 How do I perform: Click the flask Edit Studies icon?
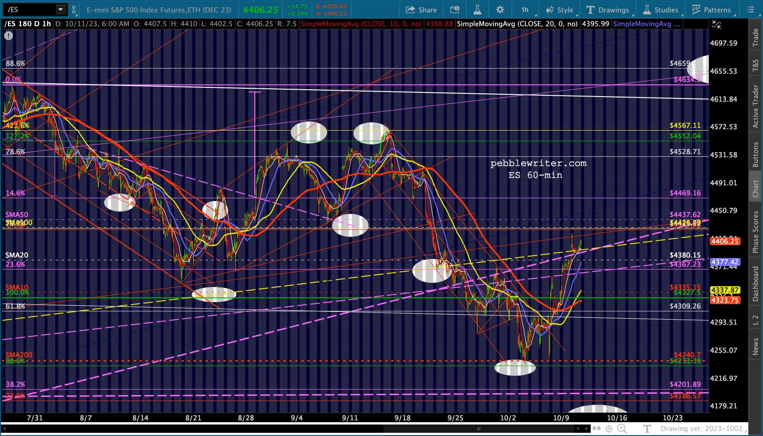(477, 10)
